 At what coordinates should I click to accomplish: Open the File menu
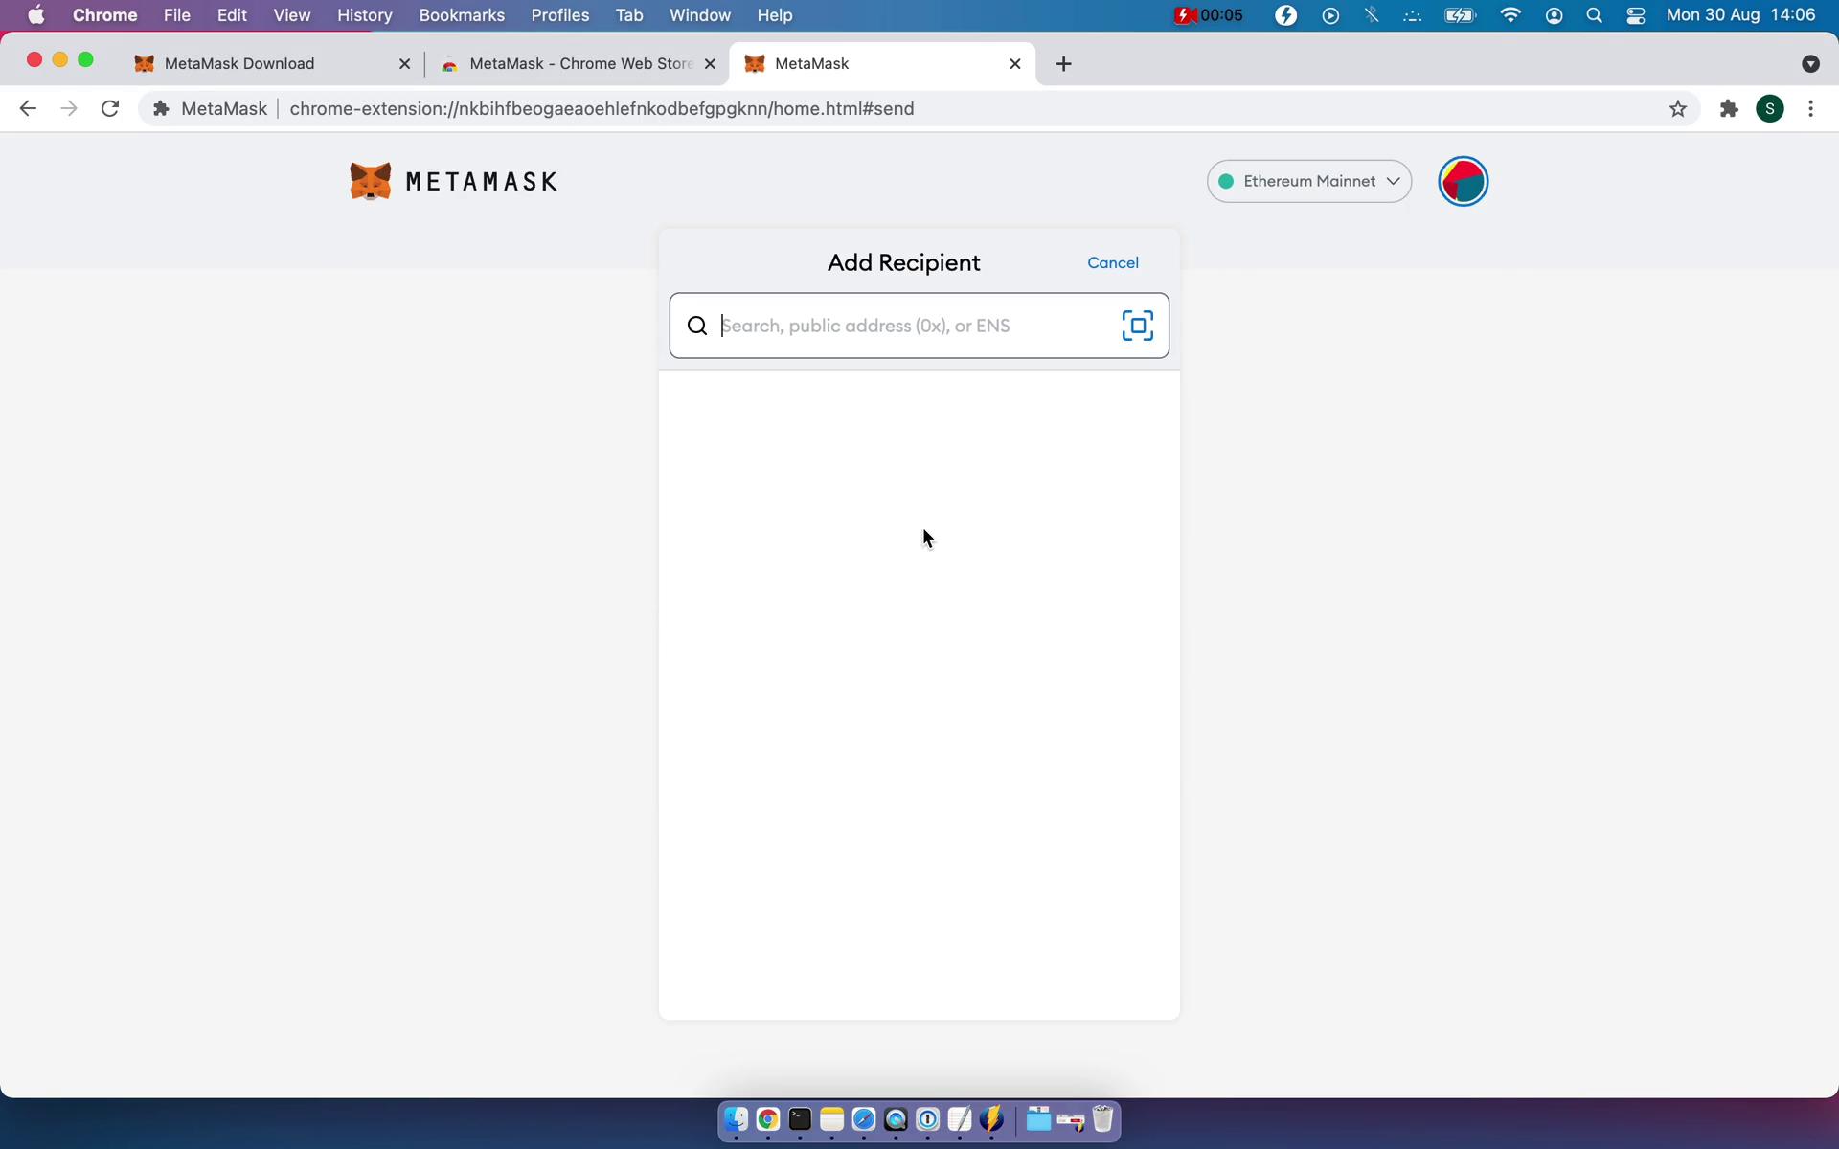176,15
